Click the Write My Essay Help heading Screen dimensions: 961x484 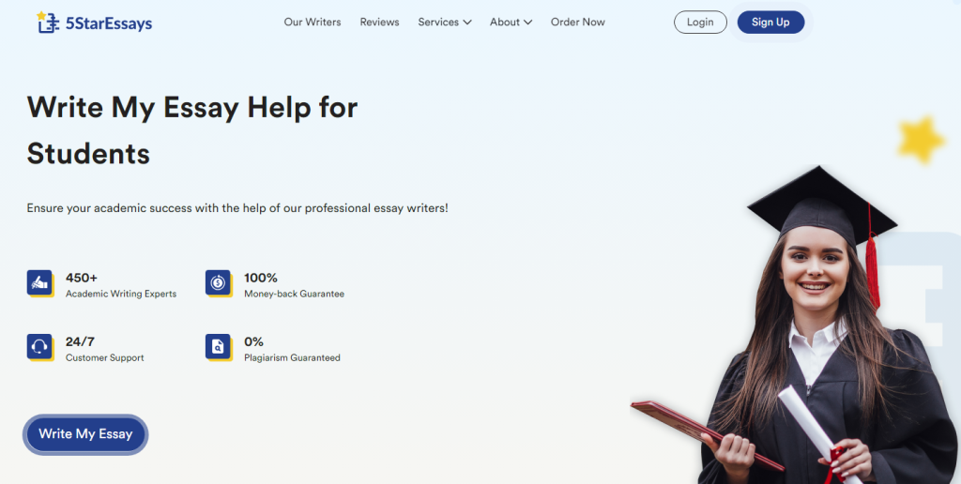191,130
